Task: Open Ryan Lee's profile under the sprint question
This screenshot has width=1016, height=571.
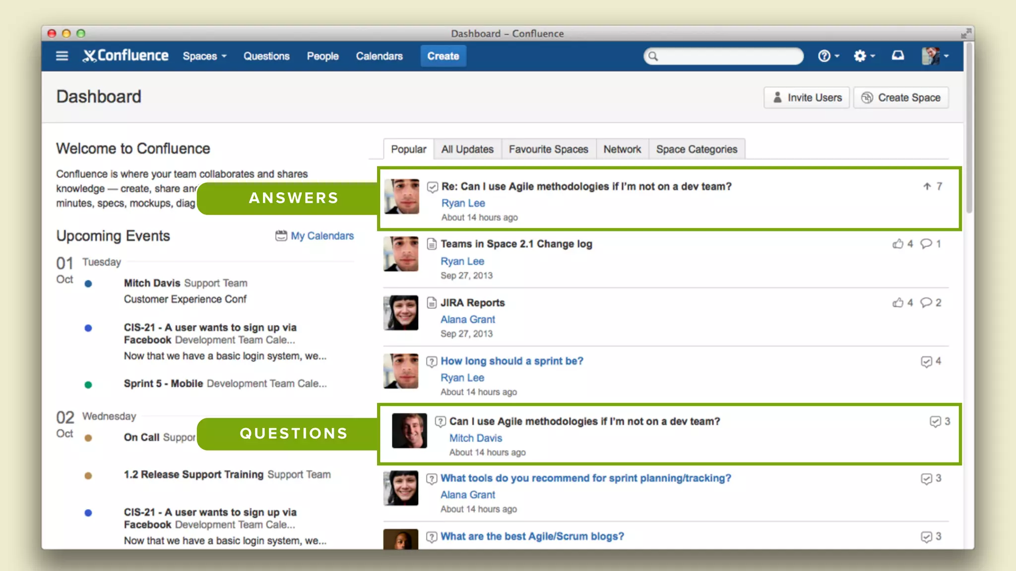Action: [462, 378]
